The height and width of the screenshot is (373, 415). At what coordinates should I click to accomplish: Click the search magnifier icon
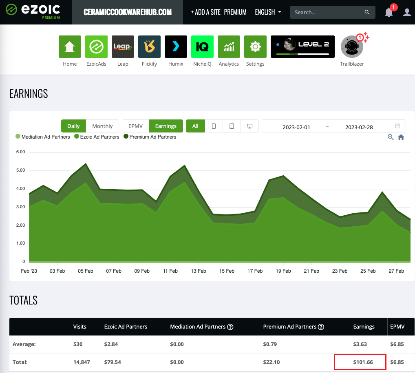367,12
